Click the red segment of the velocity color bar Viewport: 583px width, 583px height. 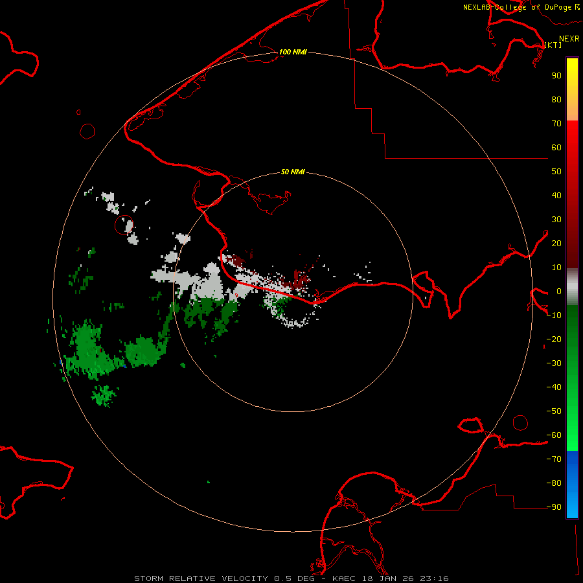pos(572,194)
